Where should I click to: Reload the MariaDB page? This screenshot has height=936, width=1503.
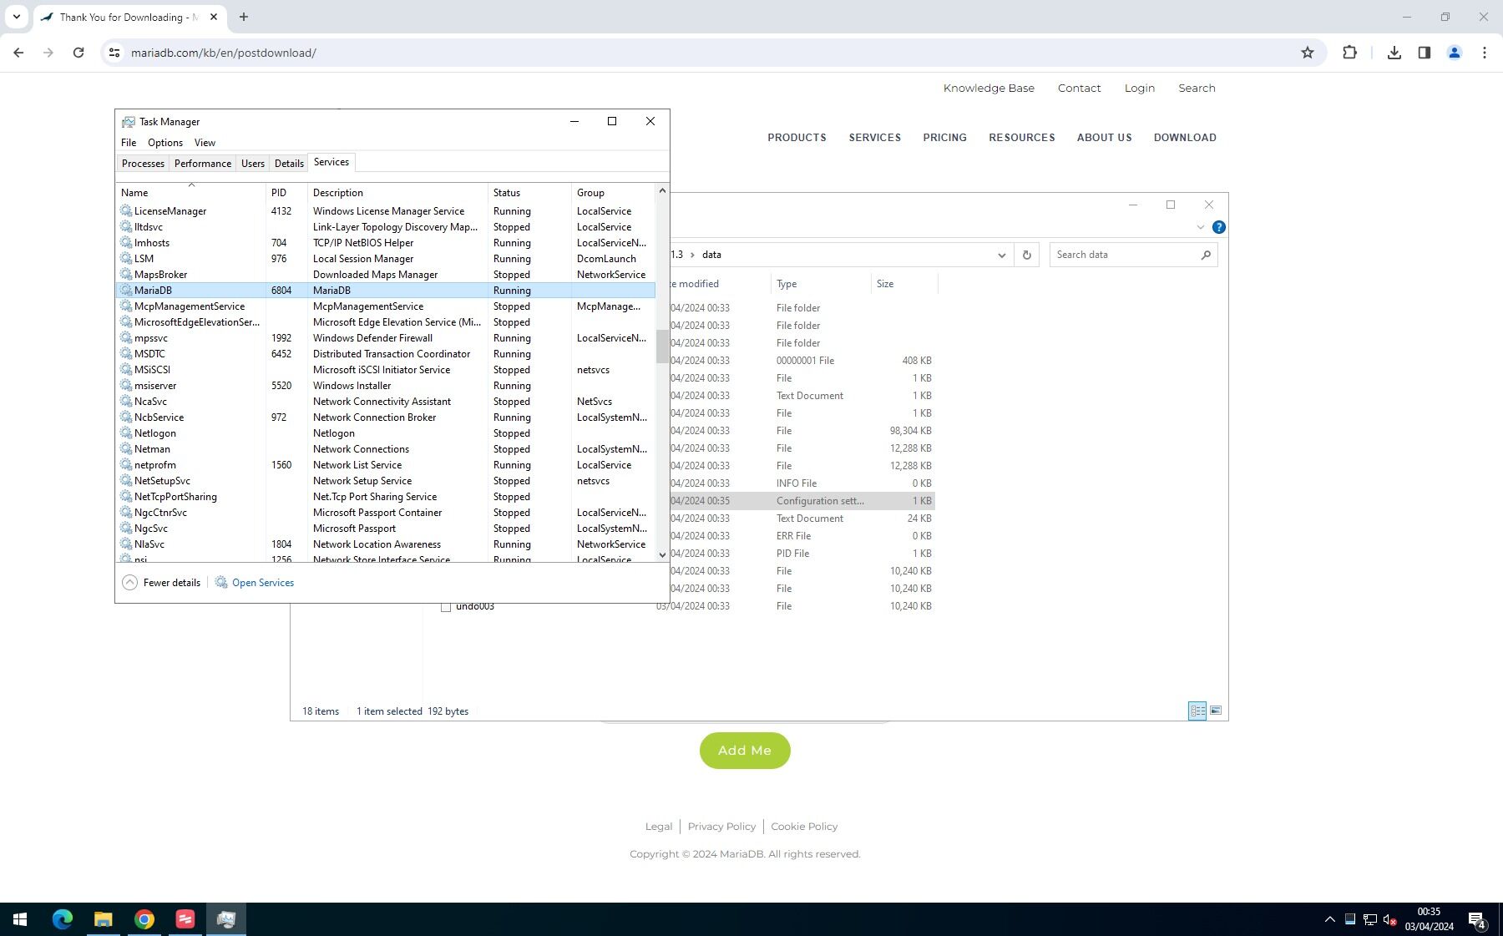(x=78, y=53)
